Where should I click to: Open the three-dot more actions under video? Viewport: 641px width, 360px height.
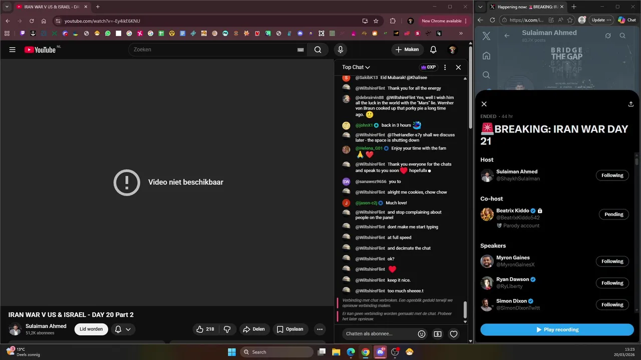[319, 329]
